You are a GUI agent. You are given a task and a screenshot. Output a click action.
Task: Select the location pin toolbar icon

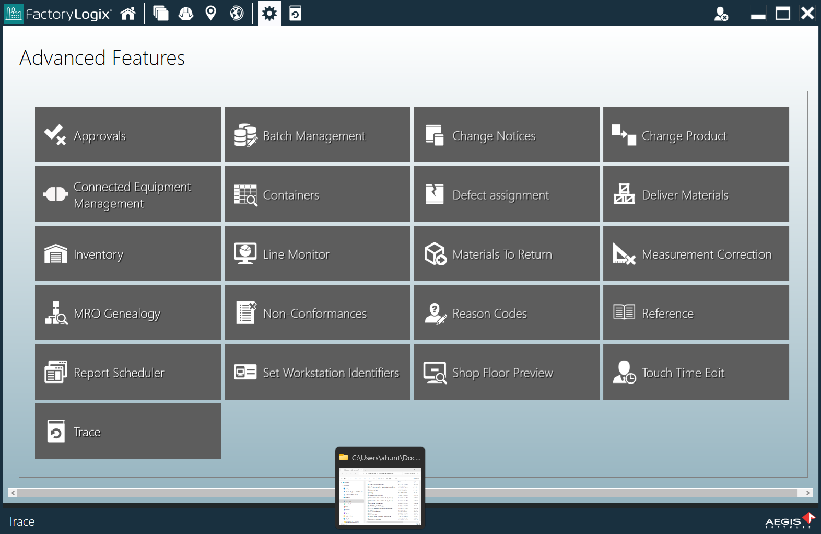211,13
